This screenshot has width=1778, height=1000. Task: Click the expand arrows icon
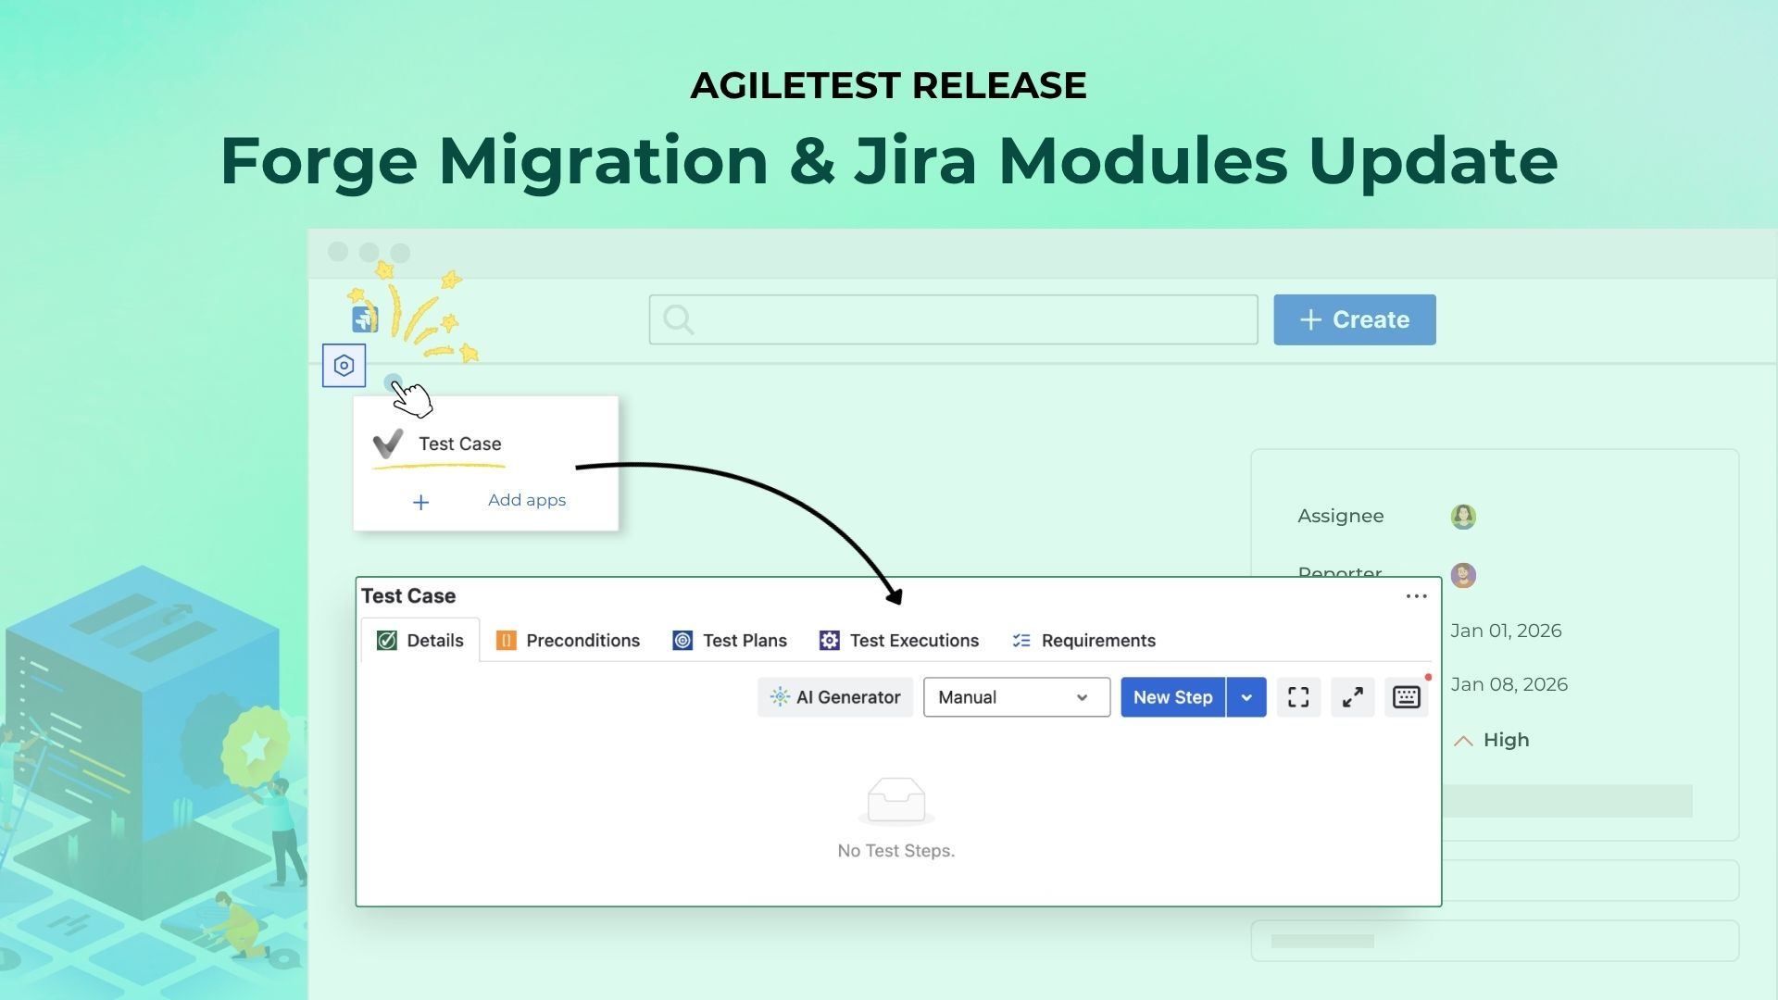(1353, 697)
